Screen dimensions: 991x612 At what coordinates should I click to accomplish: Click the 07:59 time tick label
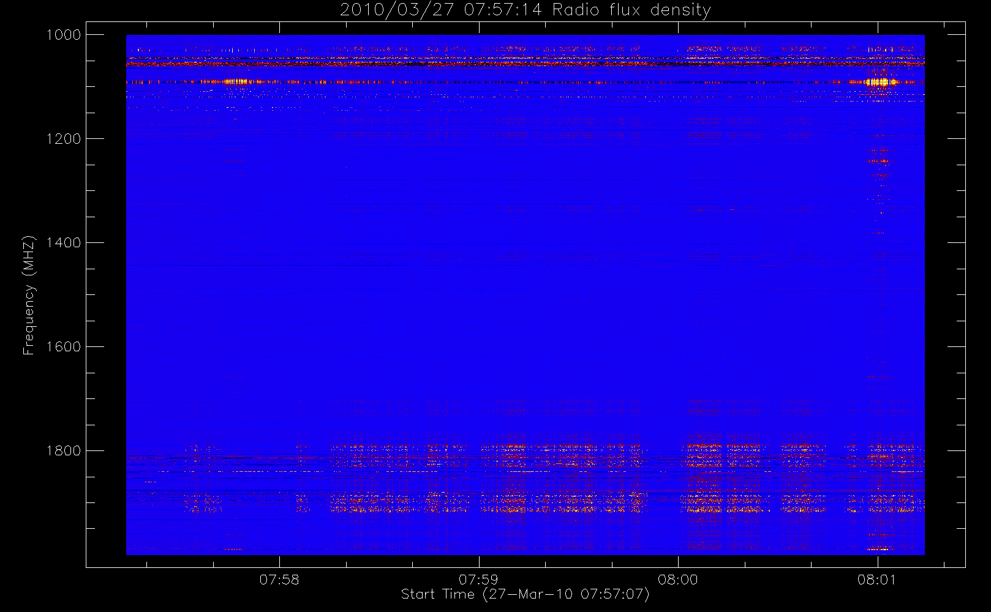point(479,580)
